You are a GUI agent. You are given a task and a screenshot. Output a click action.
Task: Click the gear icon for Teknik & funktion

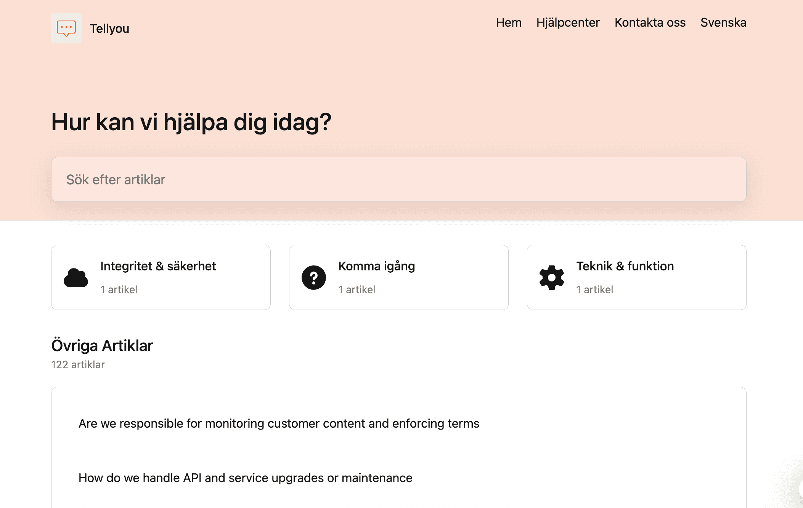point(551,278)
